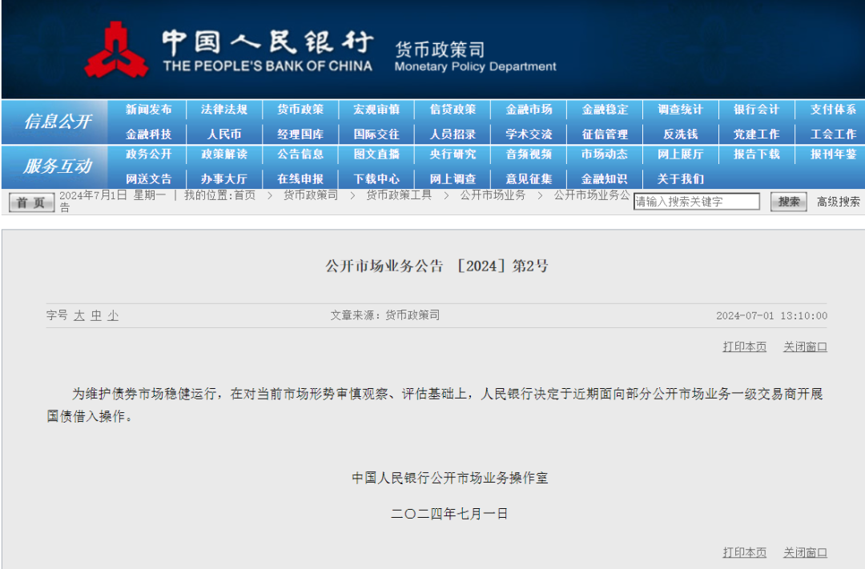Click the People's Bank of China logo
This screenshot has width=865, height=569.
coord(116,50)
